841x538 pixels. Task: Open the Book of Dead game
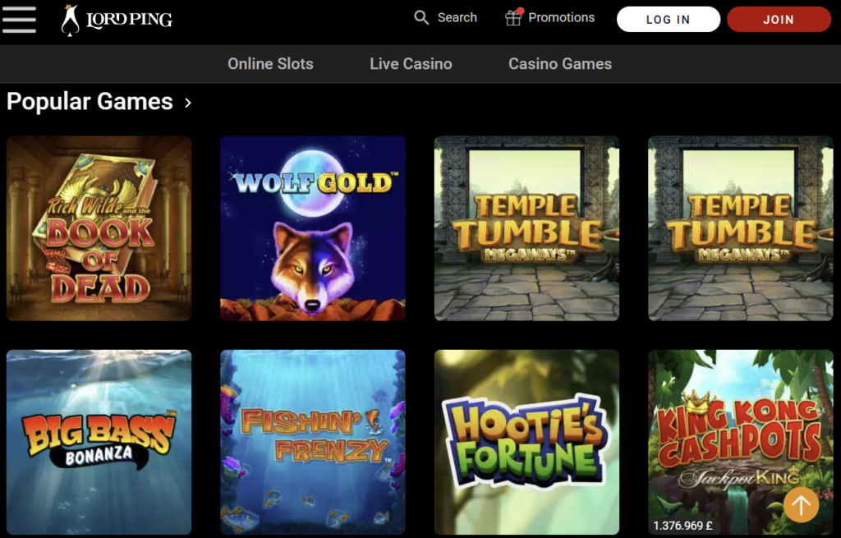coord(99,228)
